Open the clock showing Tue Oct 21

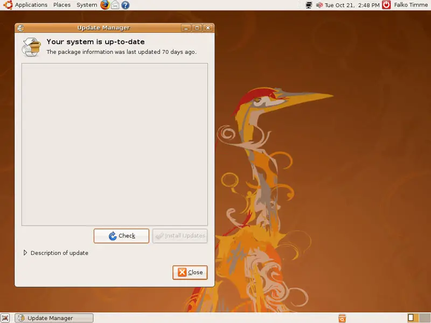click(x=352, y=5)
